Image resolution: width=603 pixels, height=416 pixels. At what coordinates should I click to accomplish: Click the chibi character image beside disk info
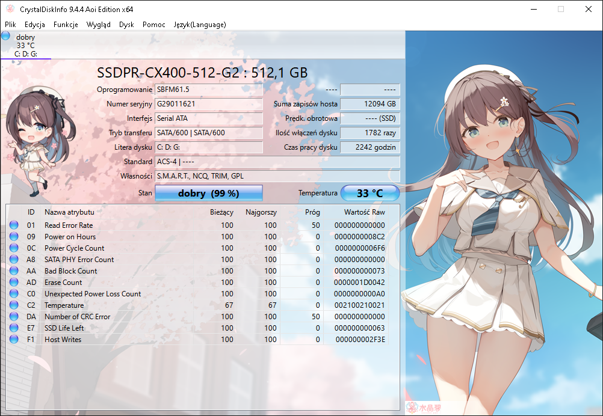coord(40,142)
